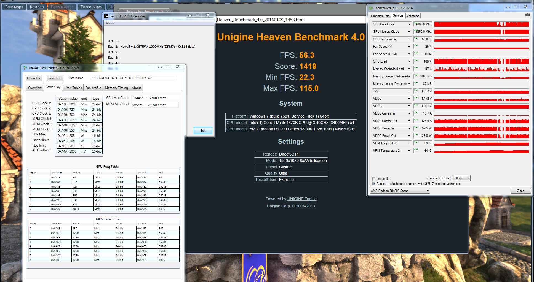Screen dimensions: 534x282
Task: Expand the GPU Temperature sensor dropdown
Action: 409,39
